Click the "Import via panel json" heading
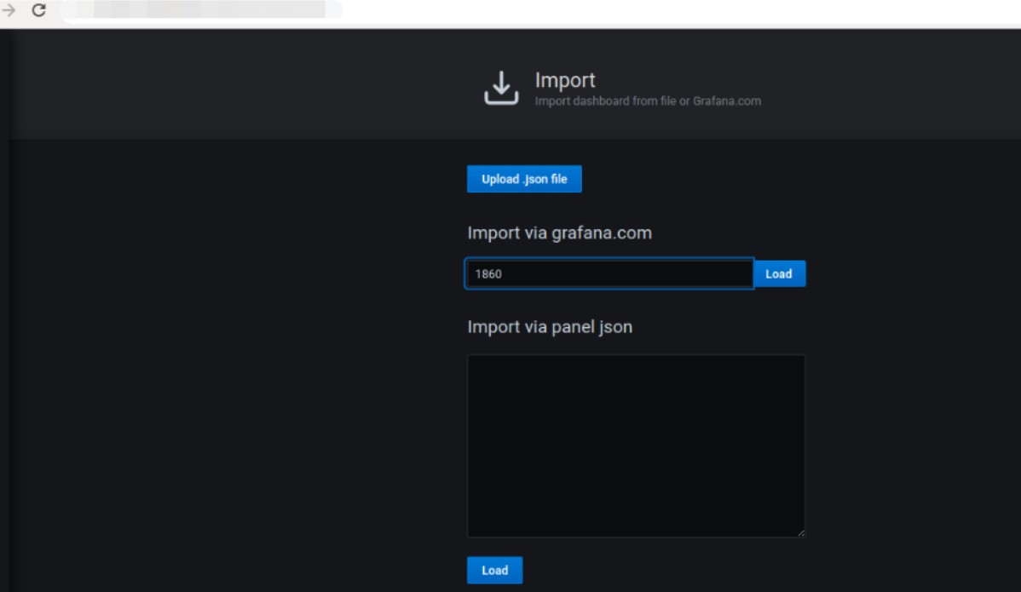The image size is (1021, 592). [x=550, y=327]
